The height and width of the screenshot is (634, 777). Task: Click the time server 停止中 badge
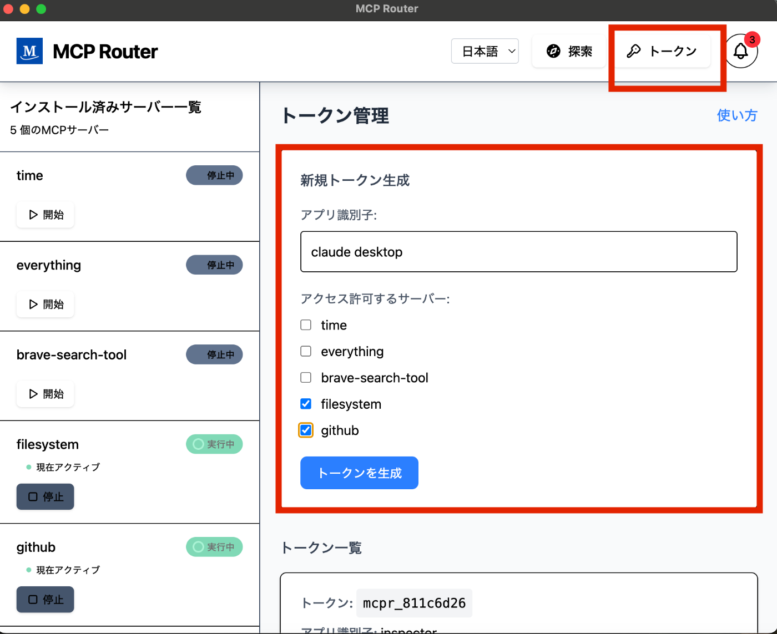214,175
